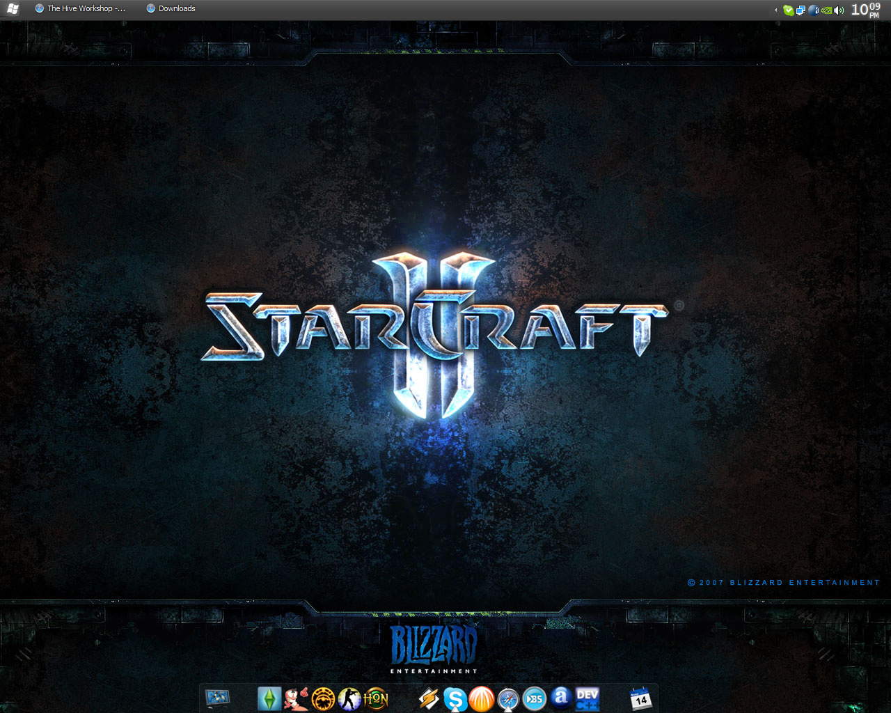Launch Counter-Strike from the dock

(x=349, y=698)
